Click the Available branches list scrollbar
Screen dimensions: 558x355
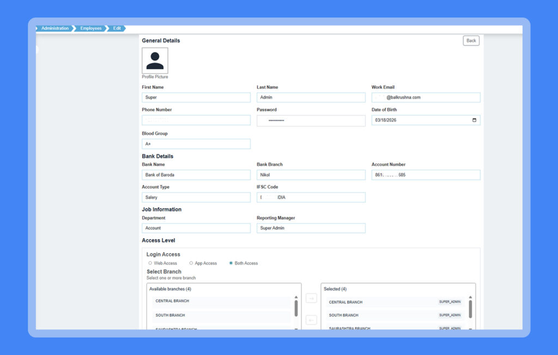coord(296,308)
